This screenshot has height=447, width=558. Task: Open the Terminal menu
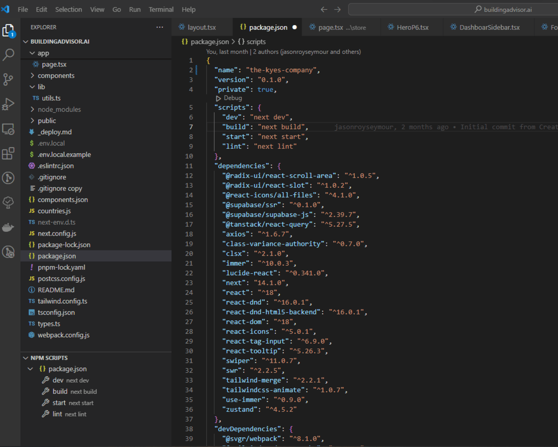(x=161, y=9)
